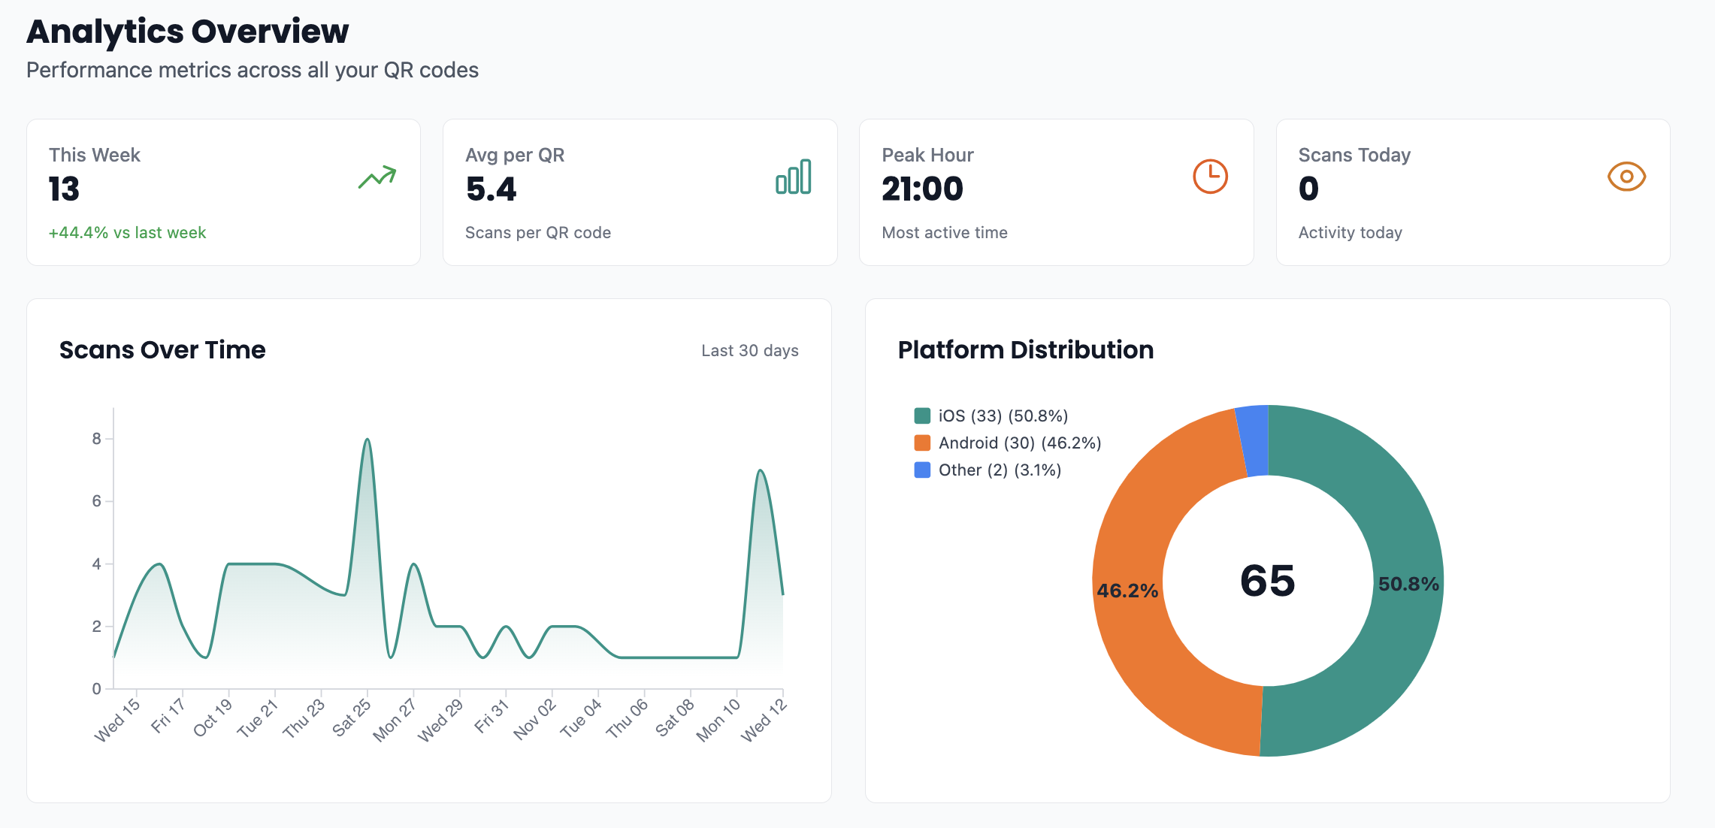Select the bar chart icon on Avg per QR card
This screenshot has width=1715, height=828.
click(794, 177)
